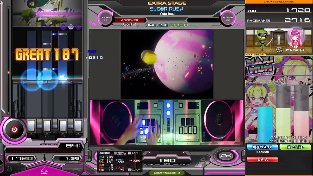Click the first white key button
This screenshot has width=313, height=176.
click(31, 126)
